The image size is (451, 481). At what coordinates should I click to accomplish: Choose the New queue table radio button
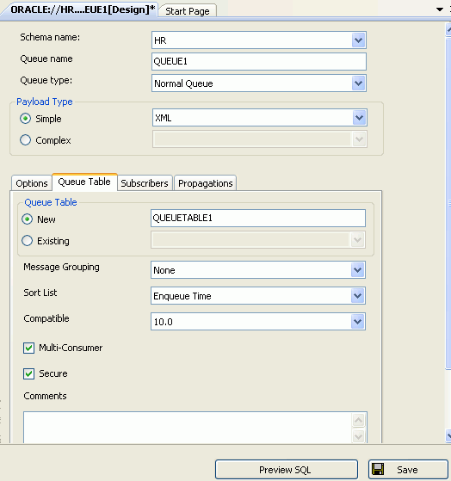pos(28,219)
